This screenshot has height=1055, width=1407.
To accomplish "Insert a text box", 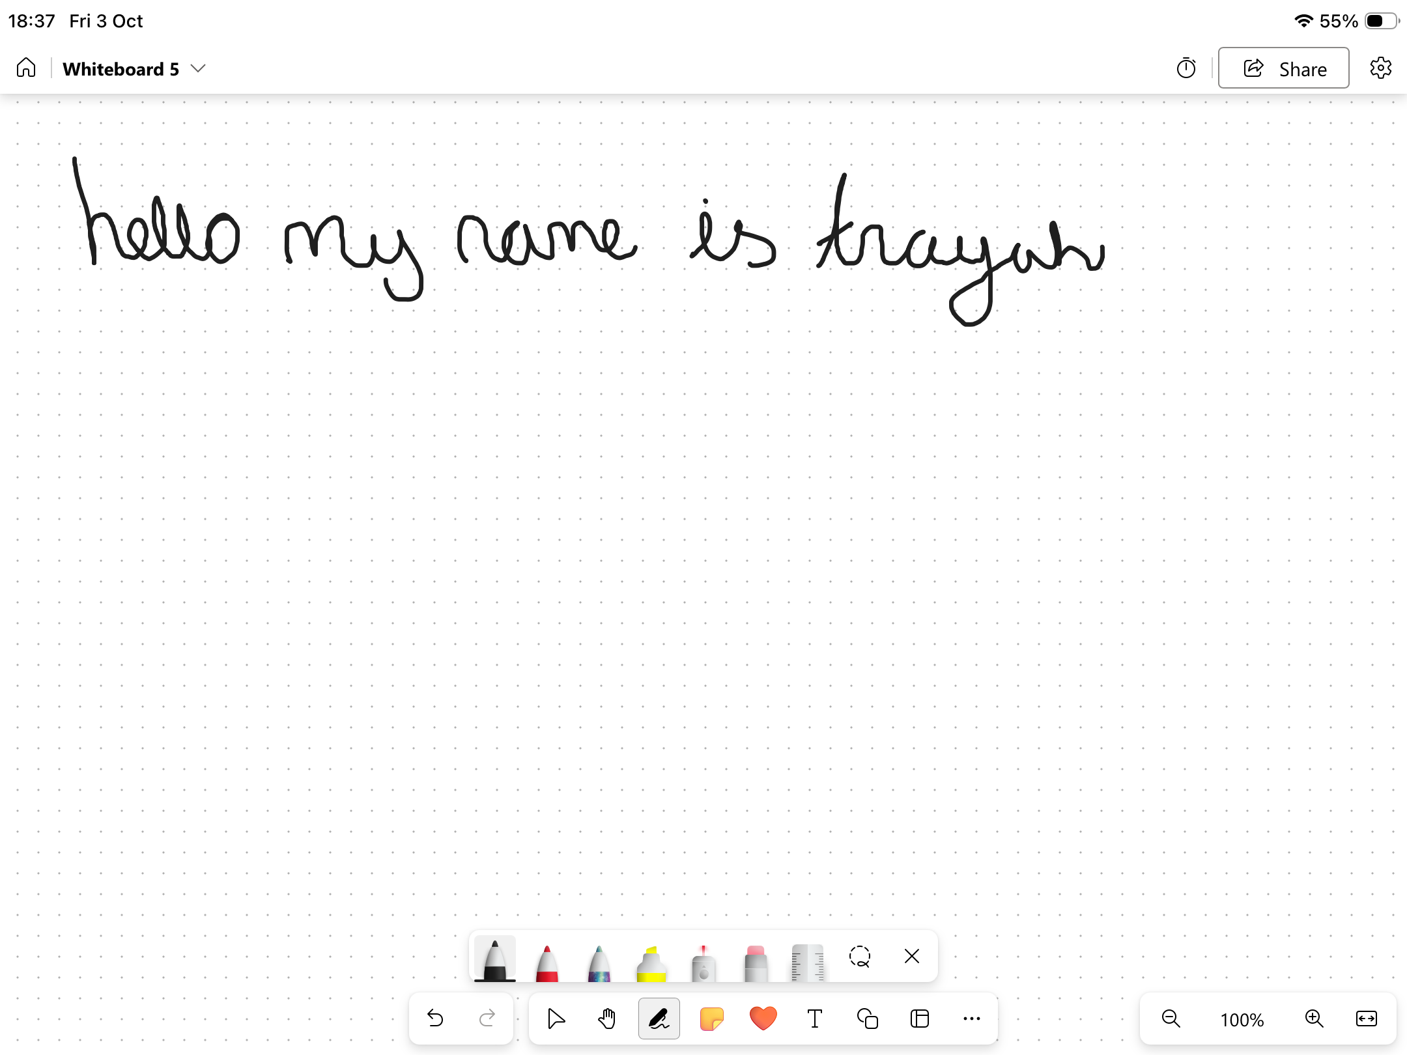I will pyautogui.click(x=815, y=1018).
